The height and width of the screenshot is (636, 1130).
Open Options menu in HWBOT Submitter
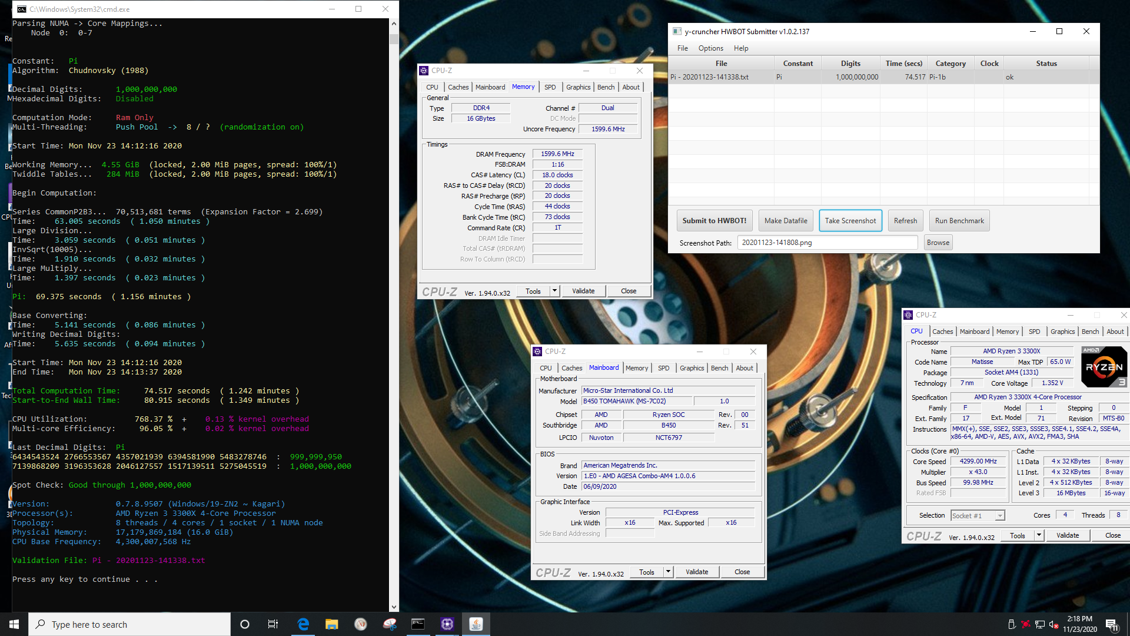tap(710, 48)
